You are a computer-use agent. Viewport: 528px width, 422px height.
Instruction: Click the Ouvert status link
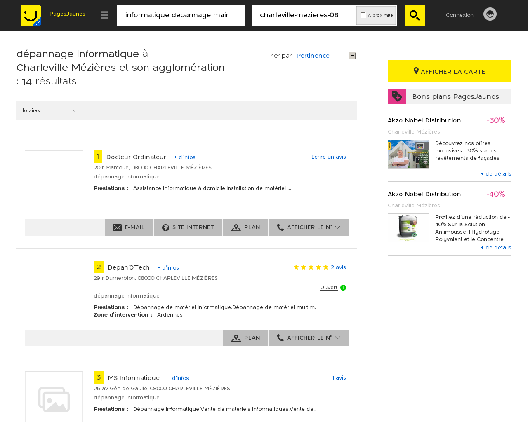point(329,288)
